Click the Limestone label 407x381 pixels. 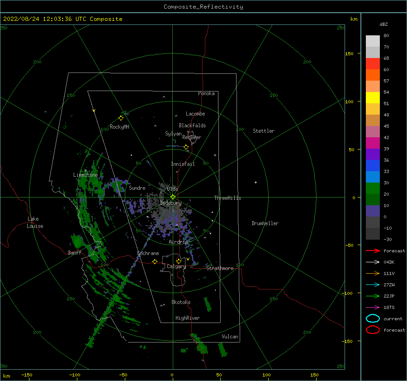coord(85,175)
